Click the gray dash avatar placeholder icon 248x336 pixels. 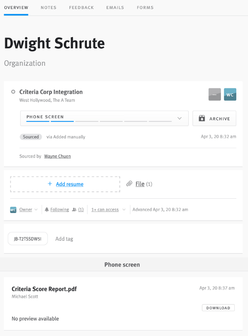(215, 94)
